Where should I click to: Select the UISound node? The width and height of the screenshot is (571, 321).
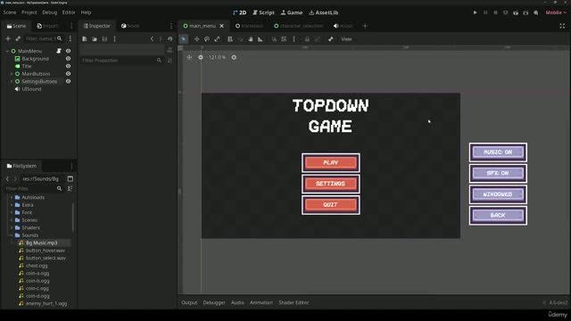(31, 89)
